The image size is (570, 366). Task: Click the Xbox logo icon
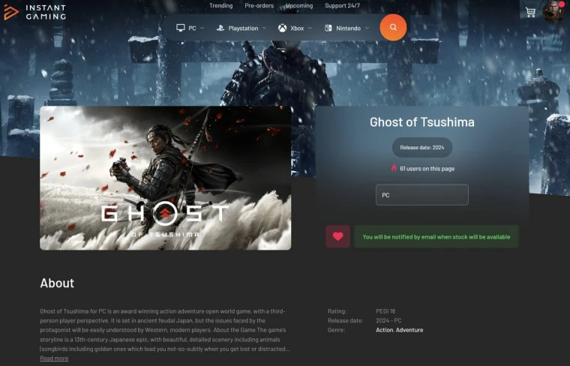pos(282,28)
